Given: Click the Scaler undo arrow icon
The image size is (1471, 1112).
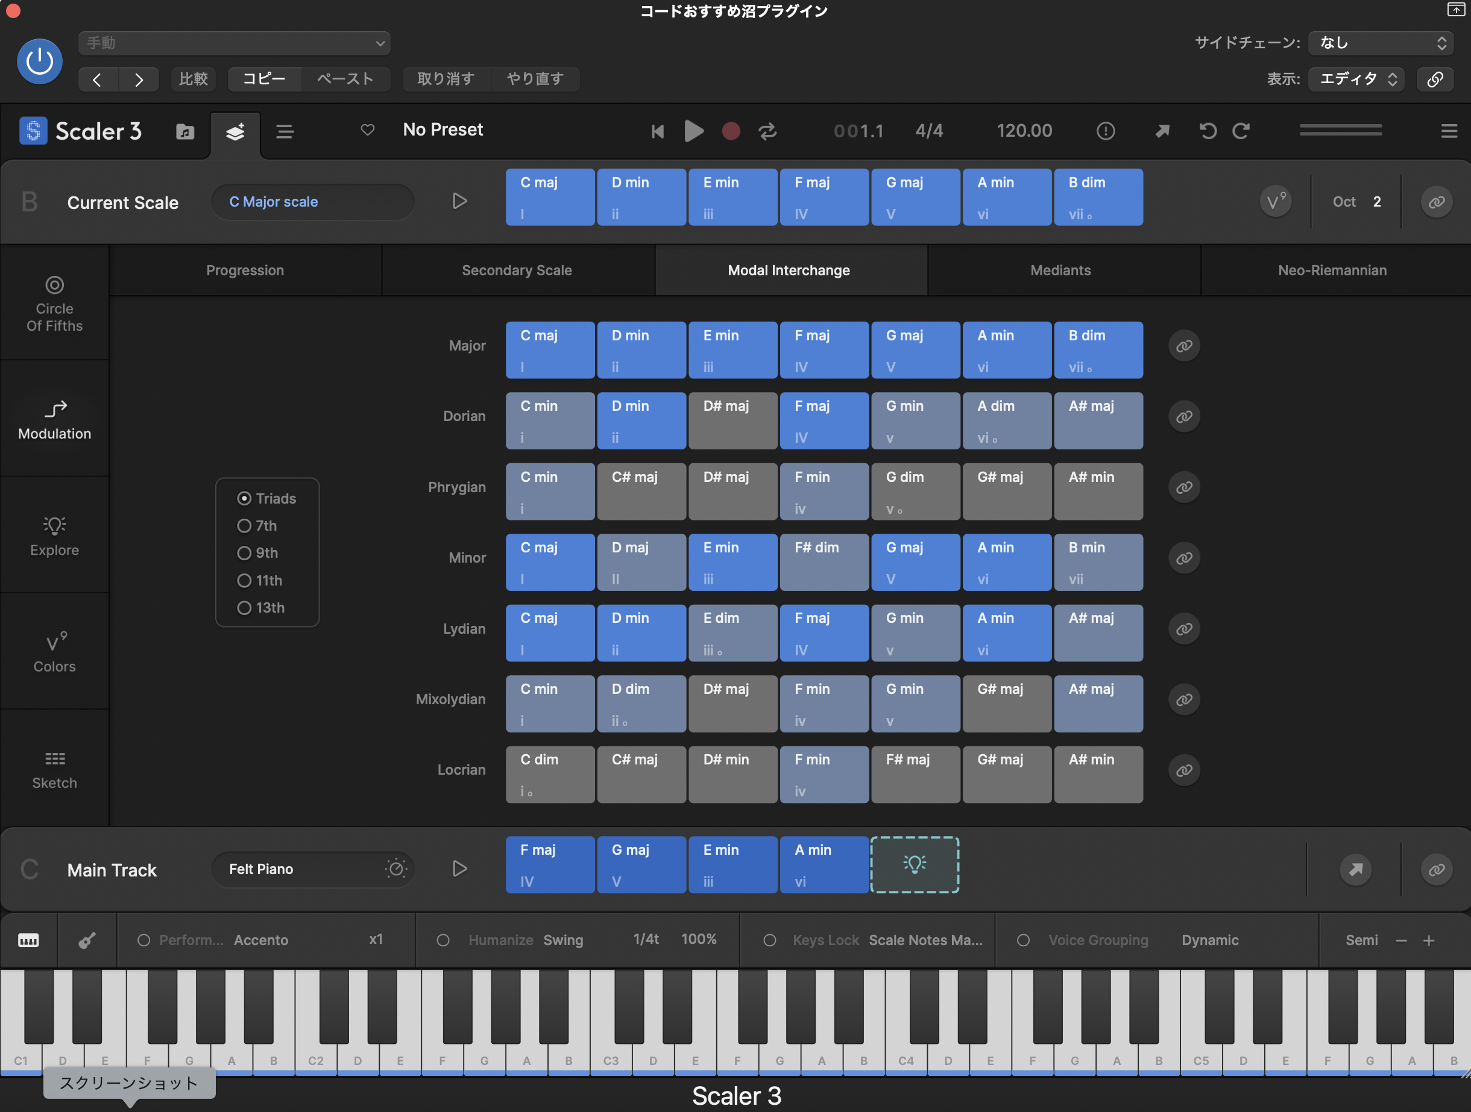Looking at the screenshot, I should point(1208,131).
